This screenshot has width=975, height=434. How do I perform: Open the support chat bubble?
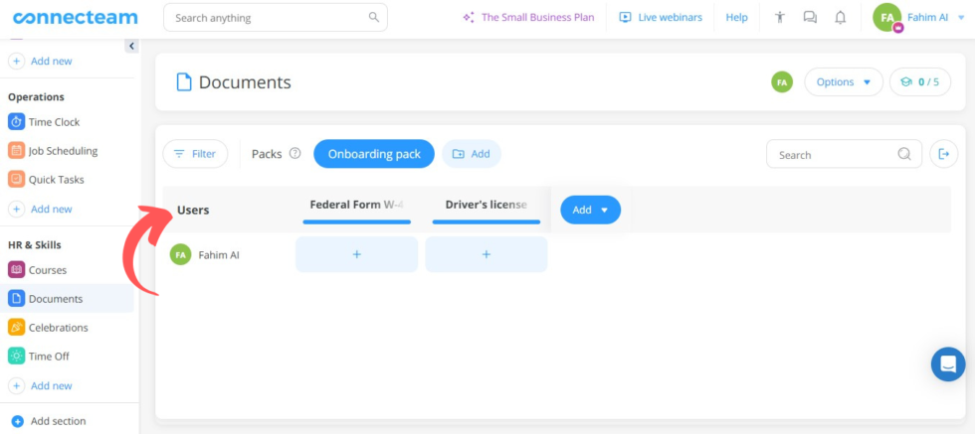[x=948, y=363]
